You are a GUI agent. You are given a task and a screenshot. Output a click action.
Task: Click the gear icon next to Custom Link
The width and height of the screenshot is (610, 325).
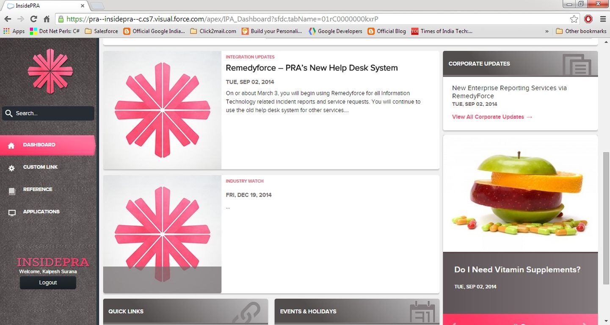click(x=11, y=168)
